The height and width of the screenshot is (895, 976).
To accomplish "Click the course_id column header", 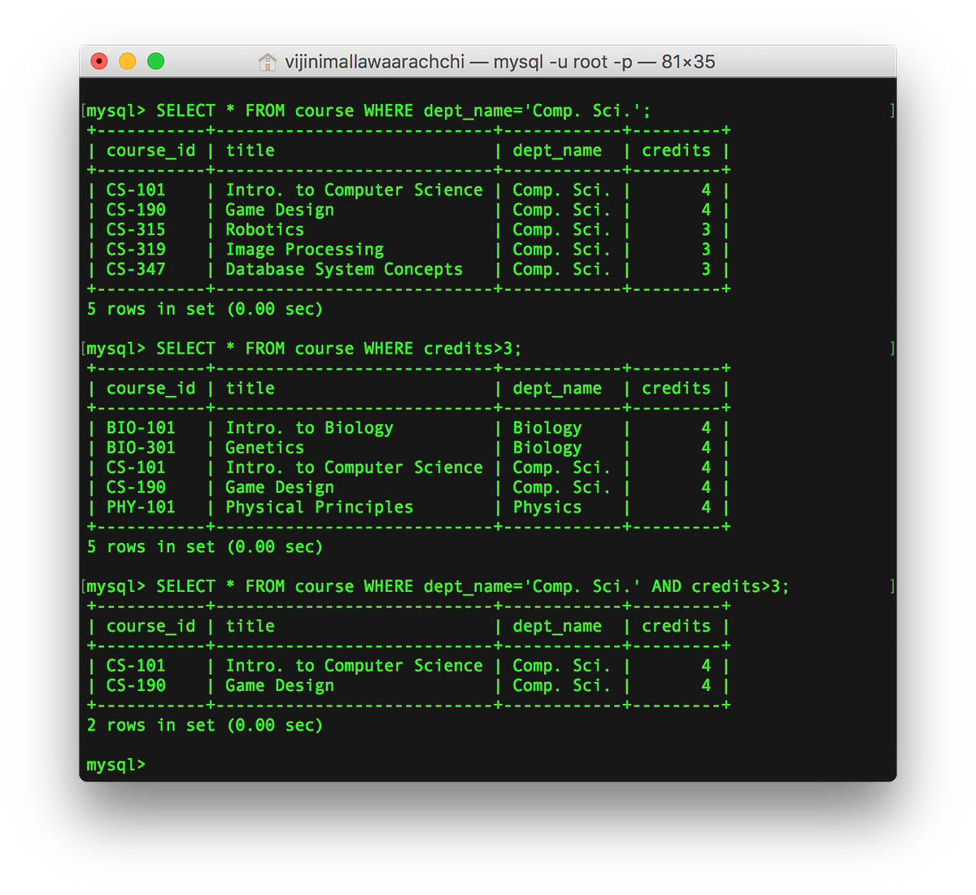I will pos(150,150).
